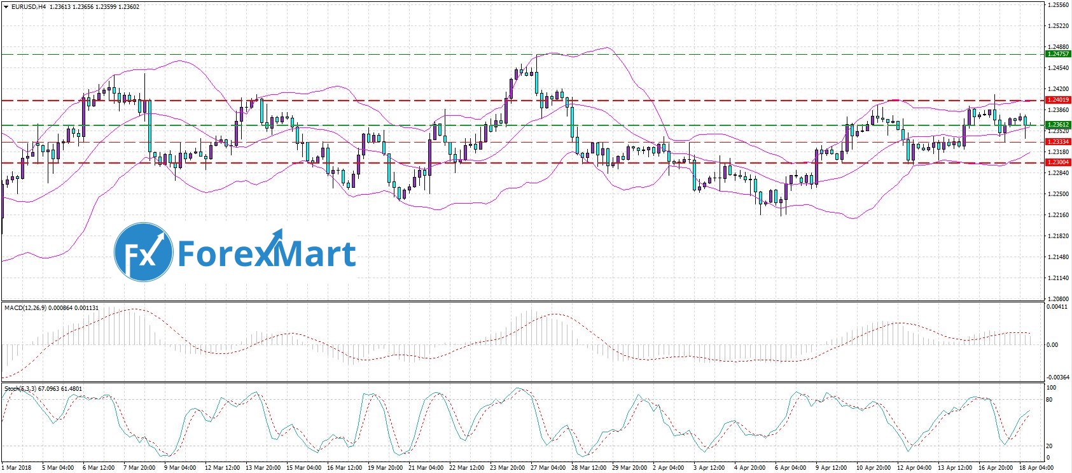Click the 6 Apr 04:00 time label
The image size is (1072, 473).
(790, 468)
